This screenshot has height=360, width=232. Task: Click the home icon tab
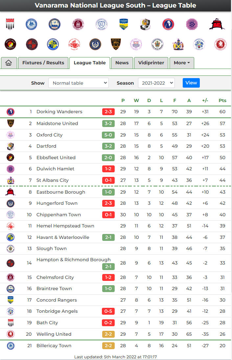coord(9,63)
